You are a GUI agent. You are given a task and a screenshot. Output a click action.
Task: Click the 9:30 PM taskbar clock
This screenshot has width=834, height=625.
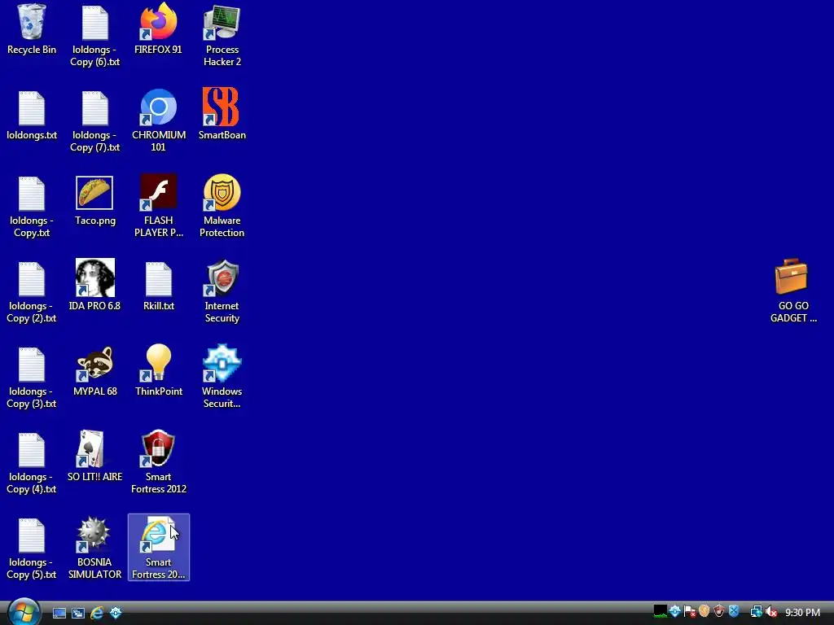[802, 612]
